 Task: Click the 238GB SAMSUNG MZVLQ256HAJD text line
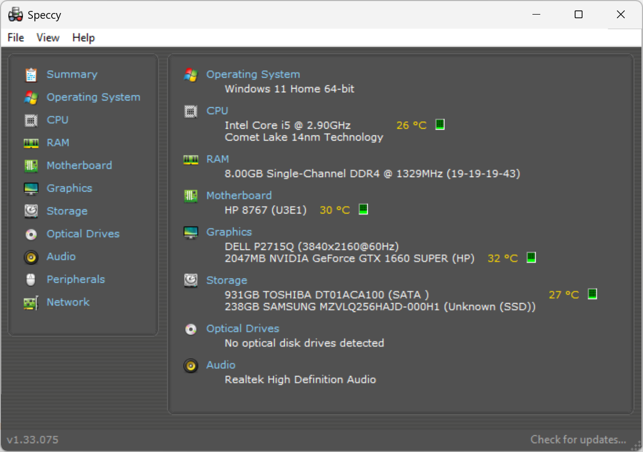(380, 307)
